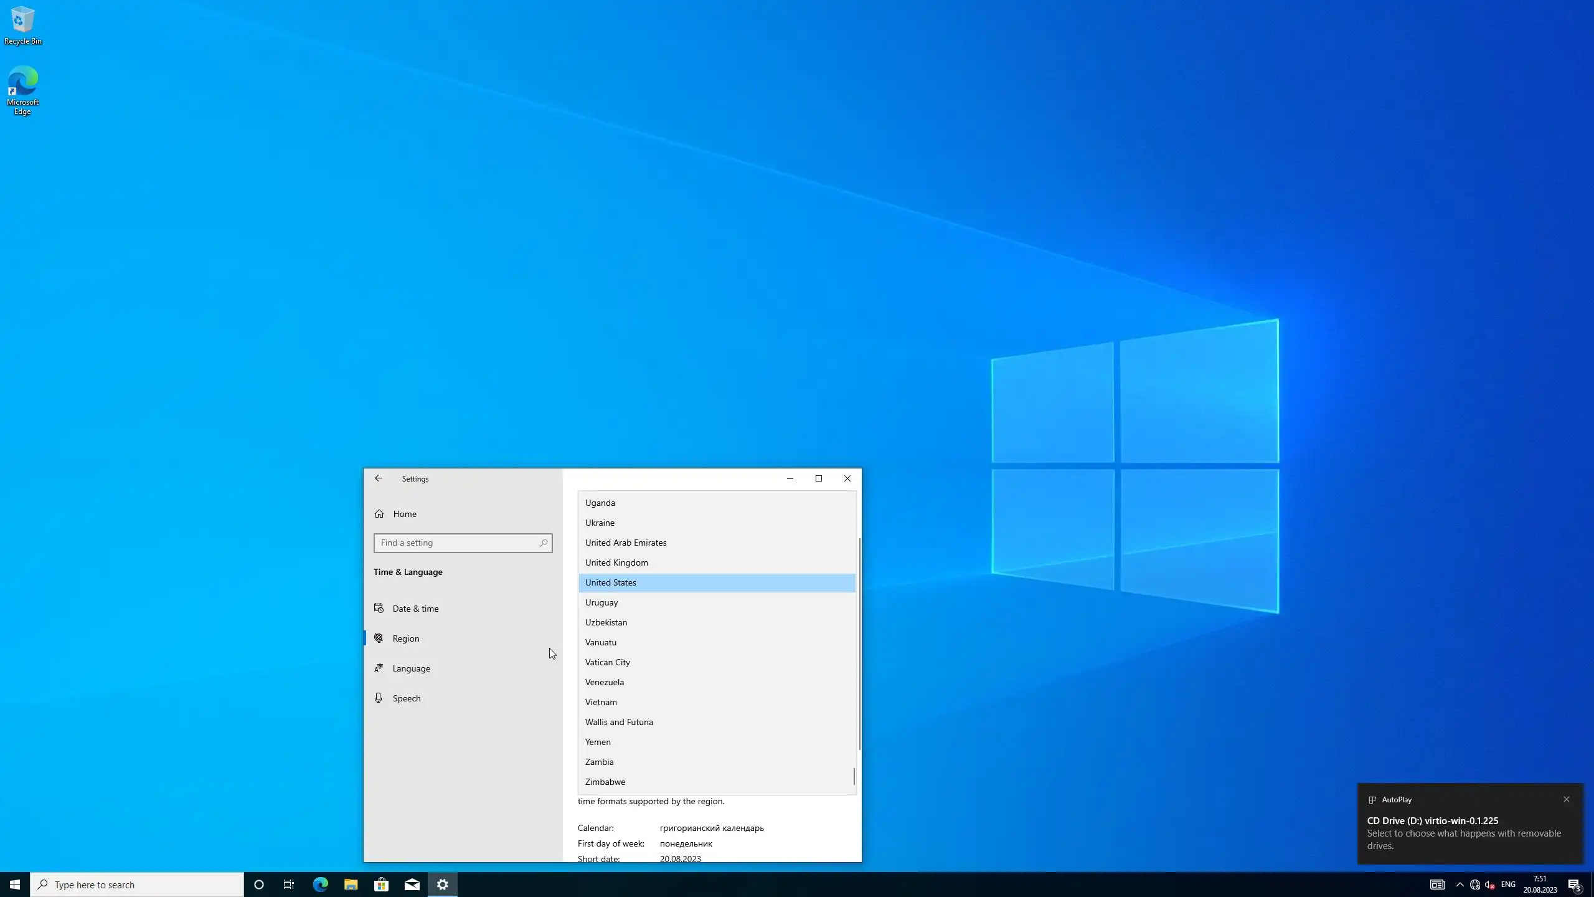Image resolution: width=1594 pixels, height=897 pixels.
Task: Pick Zimbabwe from the dropdown list
Action: tap(605, 782)
